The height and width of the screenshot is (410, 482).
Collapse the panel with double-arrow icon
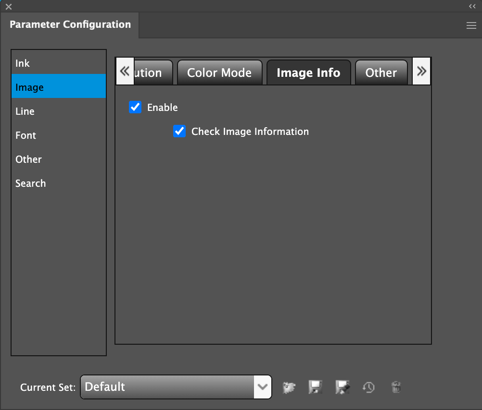pos(472,6)
